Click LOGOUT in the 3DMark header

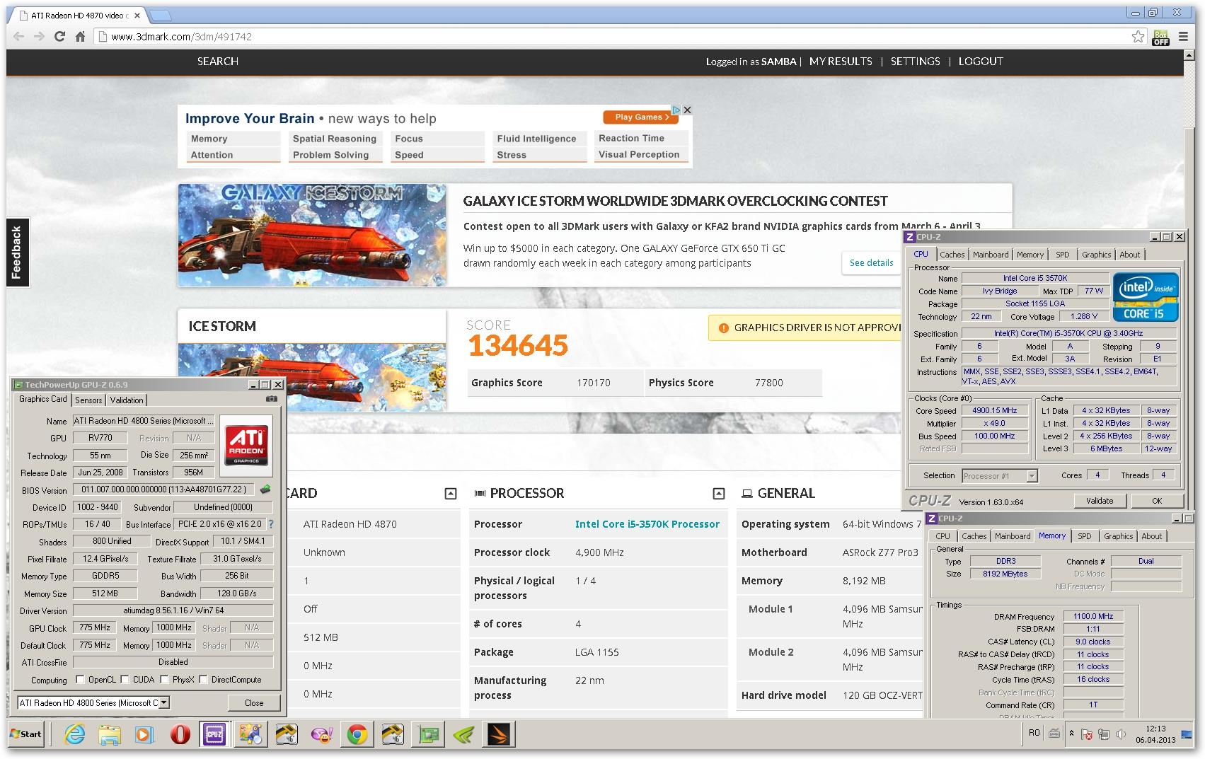click(x=981, y=62)
